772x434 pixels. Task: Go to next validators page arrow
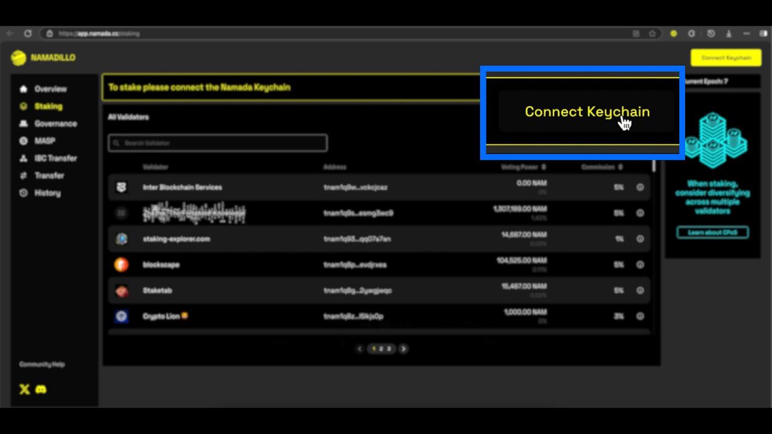(x=403, y=349)
